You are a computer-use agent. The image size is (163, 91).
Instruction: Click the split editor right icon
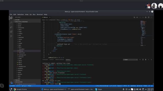click(149, 17)
